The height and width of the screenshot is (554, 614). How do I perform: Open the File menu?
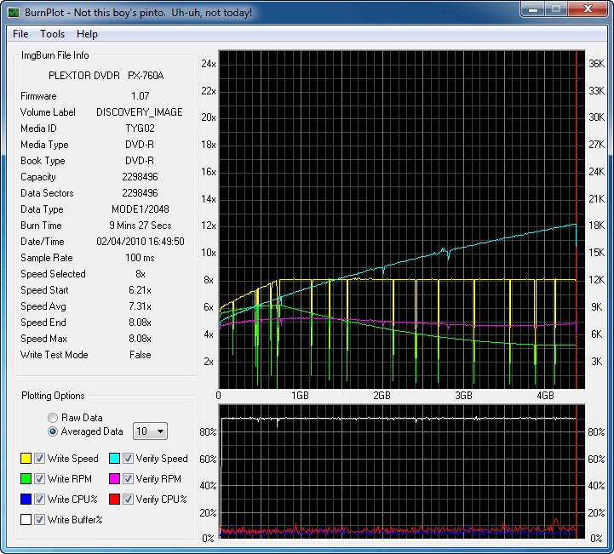20,34
